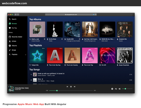
Task: Play break up with your girlfriend song
Action: (50, 74)
